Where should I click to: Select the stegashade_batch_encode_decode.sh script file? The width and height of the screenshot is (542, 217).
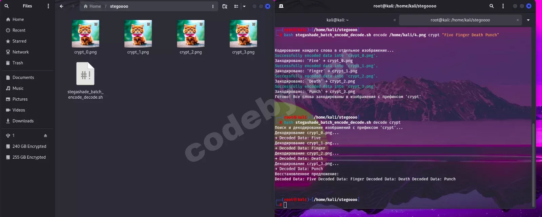coord(85,81)
